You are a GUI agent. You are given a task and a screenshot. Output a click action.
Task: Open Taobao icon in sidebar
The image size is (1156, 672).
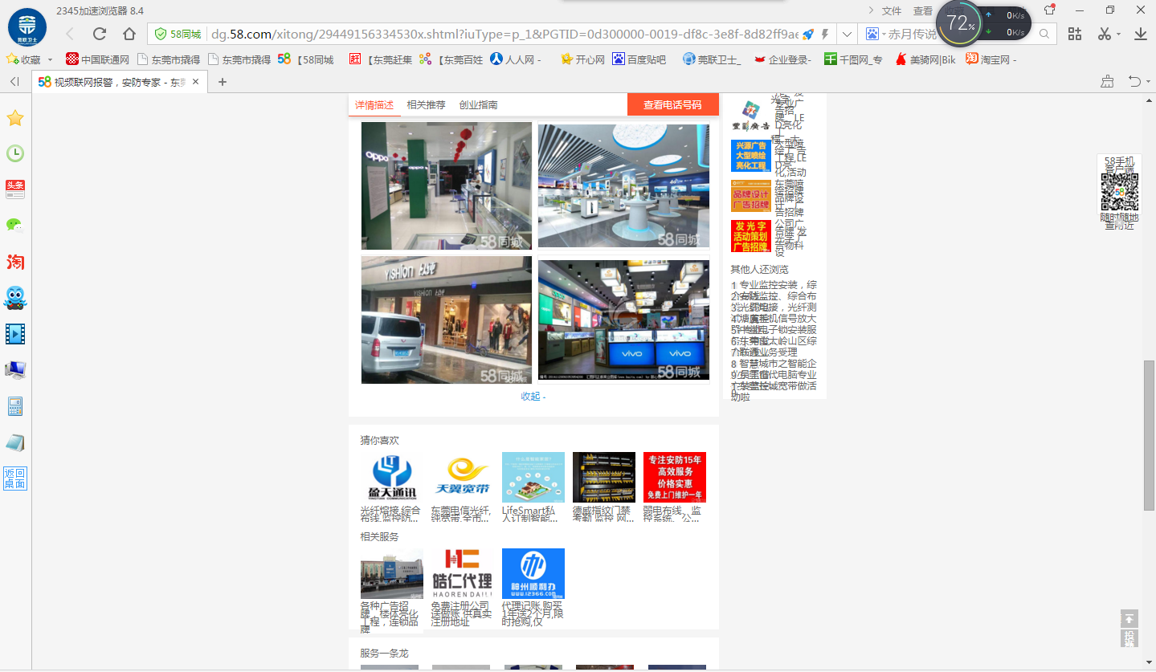(x=15, y=262)
